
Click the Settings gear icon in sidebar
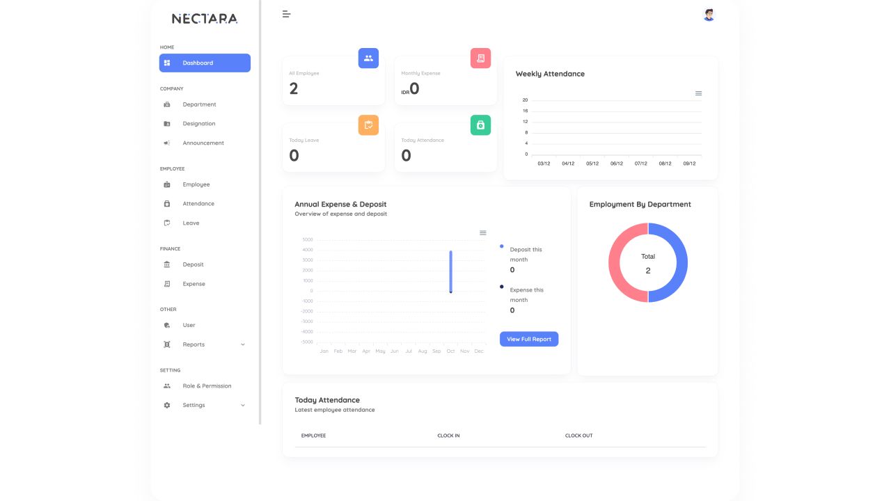(167, 405)
